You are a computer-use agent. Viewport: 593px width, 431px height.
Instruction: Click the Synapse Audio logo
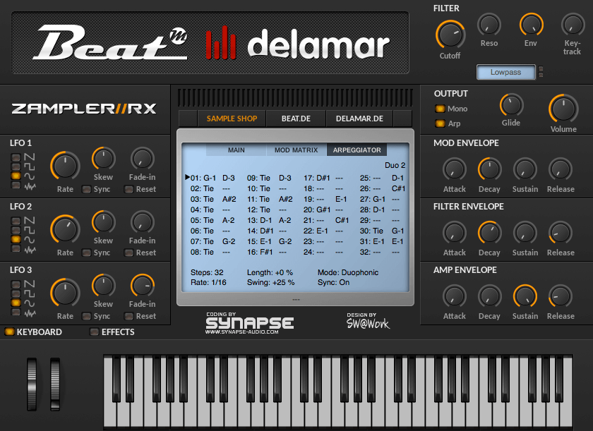[249, 323]
